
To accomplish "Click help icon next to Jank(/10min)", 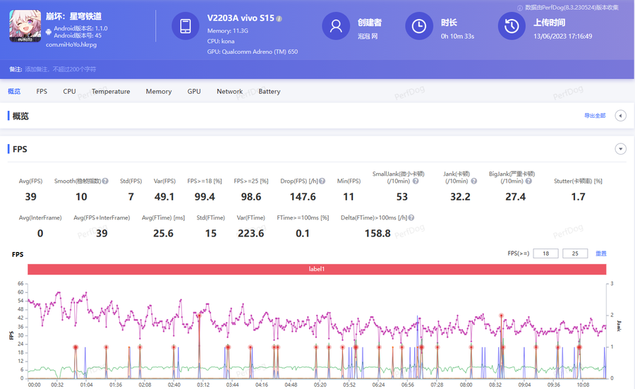I will [474, 181].
